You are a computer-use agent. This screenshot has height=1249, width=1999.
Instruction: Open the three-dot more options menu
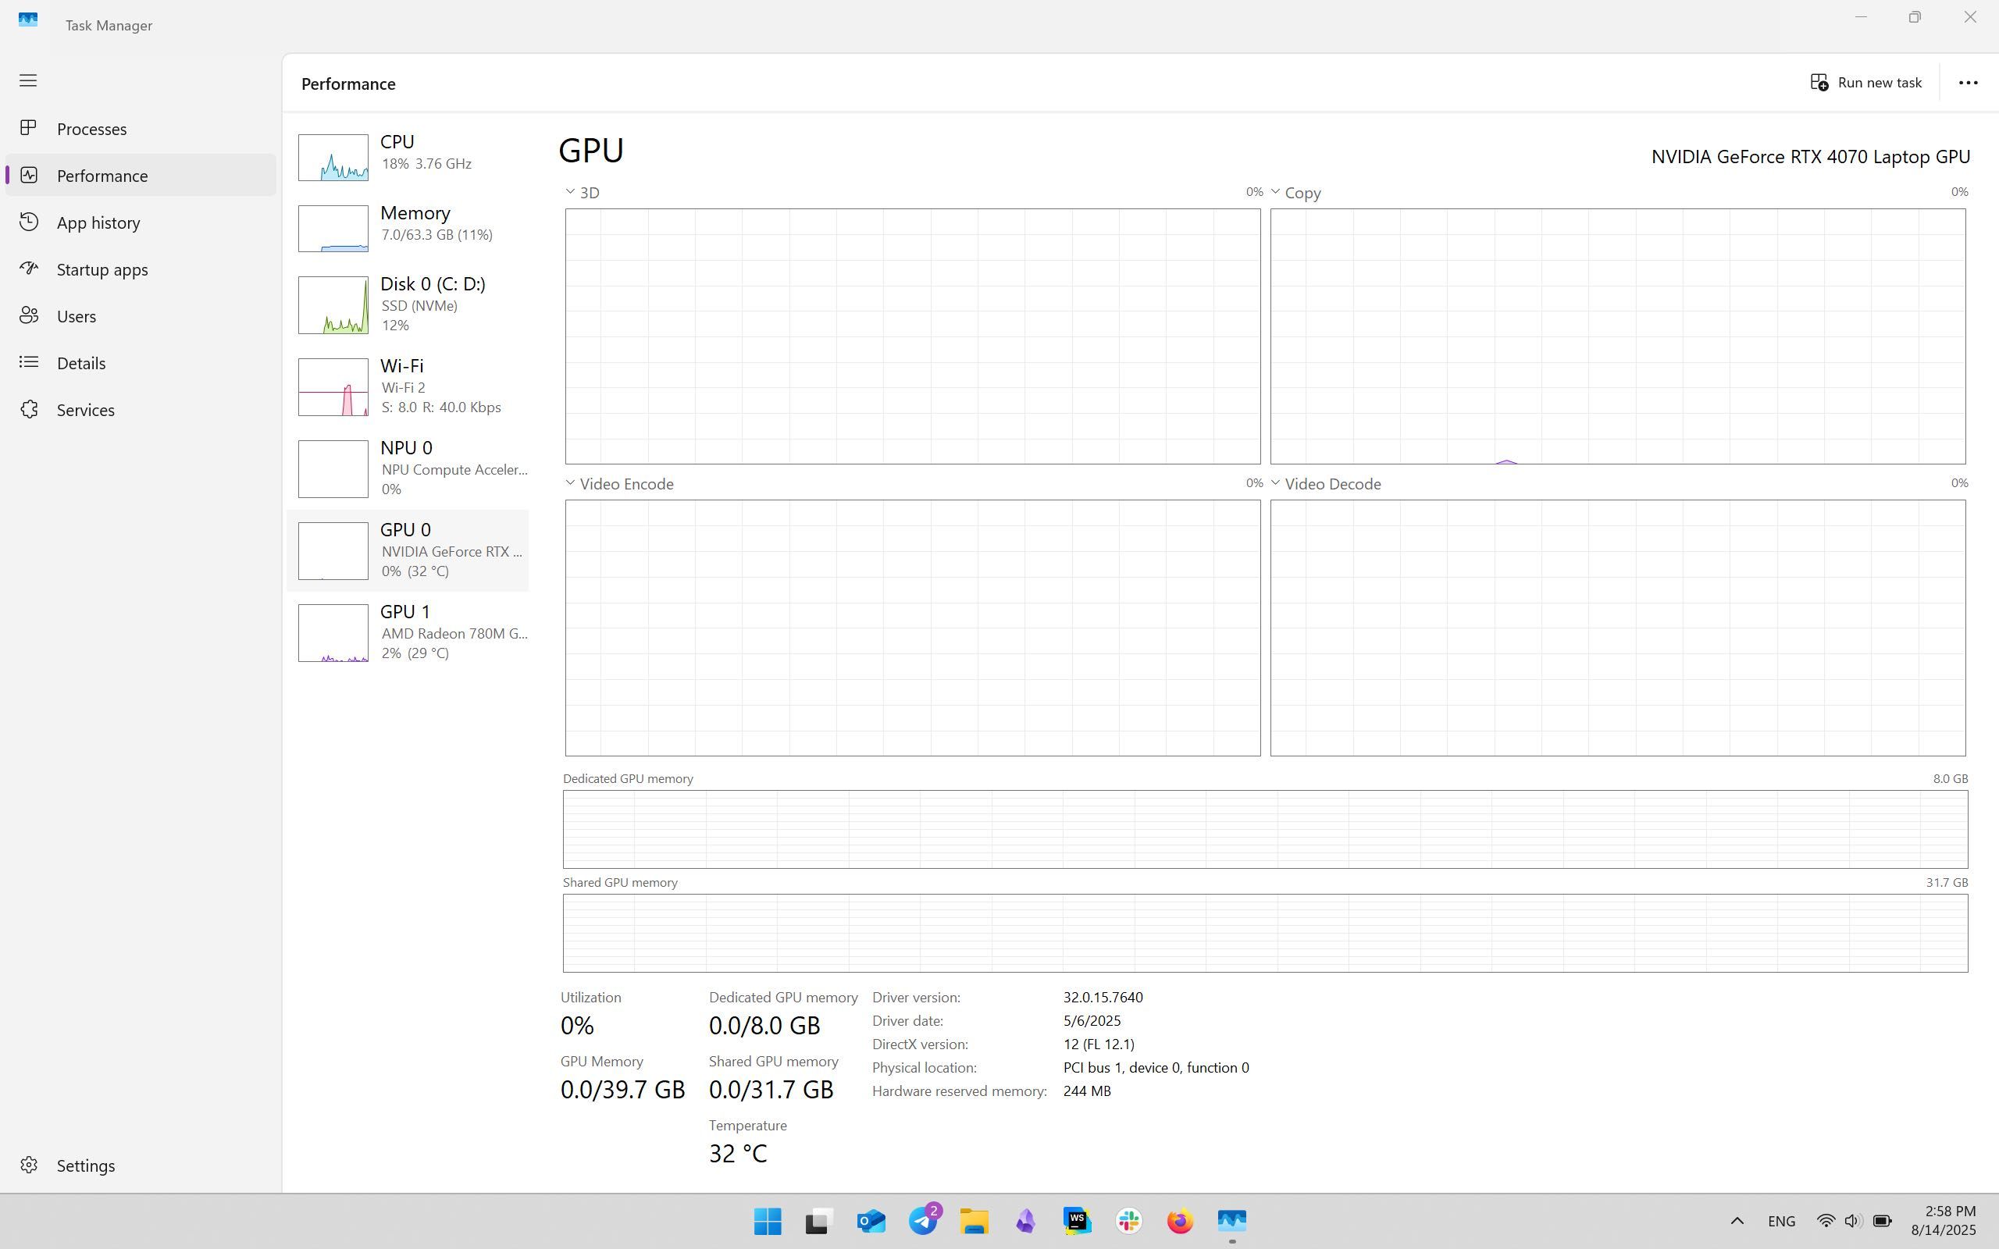[1969, 83]
